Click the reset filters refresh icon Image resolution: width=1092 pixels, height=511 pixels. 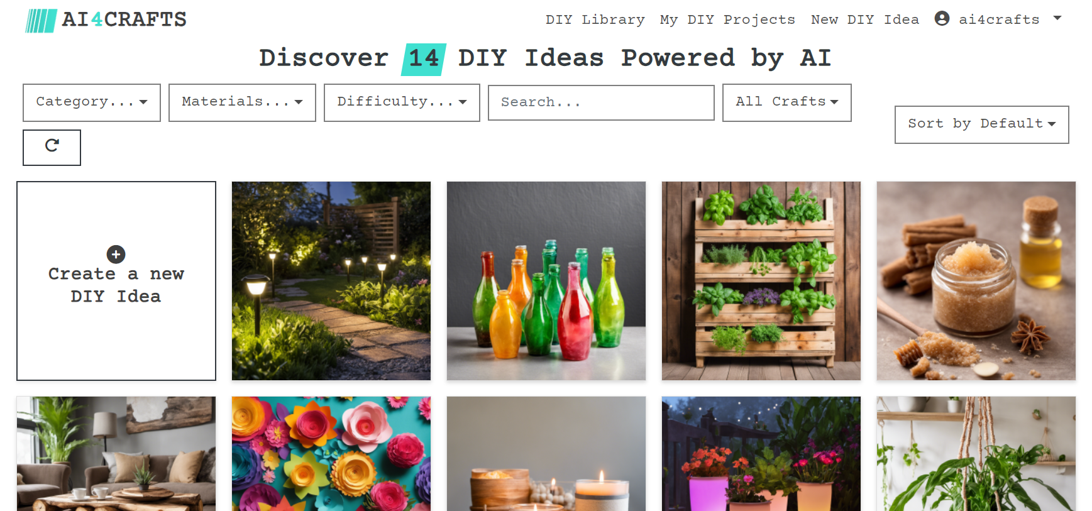52,146
